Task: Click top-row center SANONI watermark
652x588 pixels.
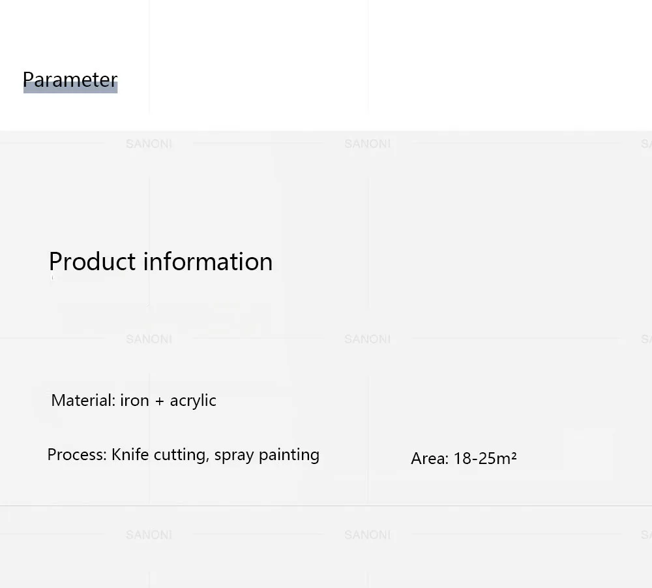Action: (x=367, y=144)
